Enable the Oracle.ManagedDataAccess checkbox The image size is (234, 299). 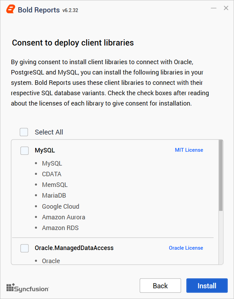(25, 248)
